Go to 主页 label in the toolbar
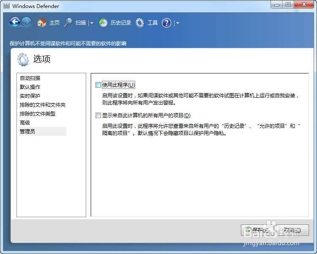The height and width of the screenshot is (254, 317). tap(55, 23)
